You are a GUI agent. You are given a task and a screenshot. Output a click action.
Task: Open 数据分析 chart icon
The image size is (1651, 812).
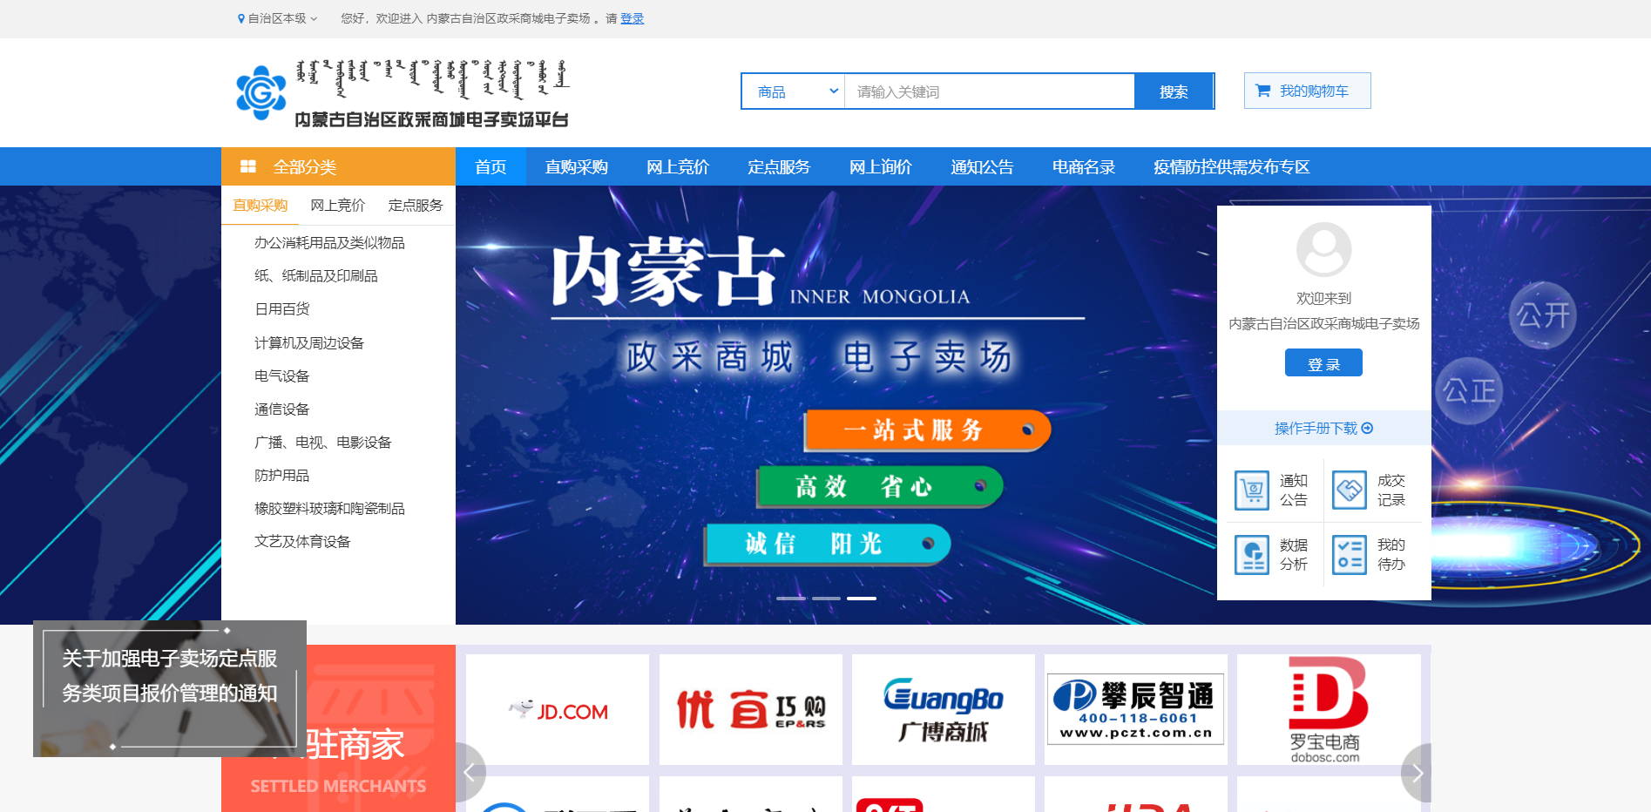pos(1252,554)
